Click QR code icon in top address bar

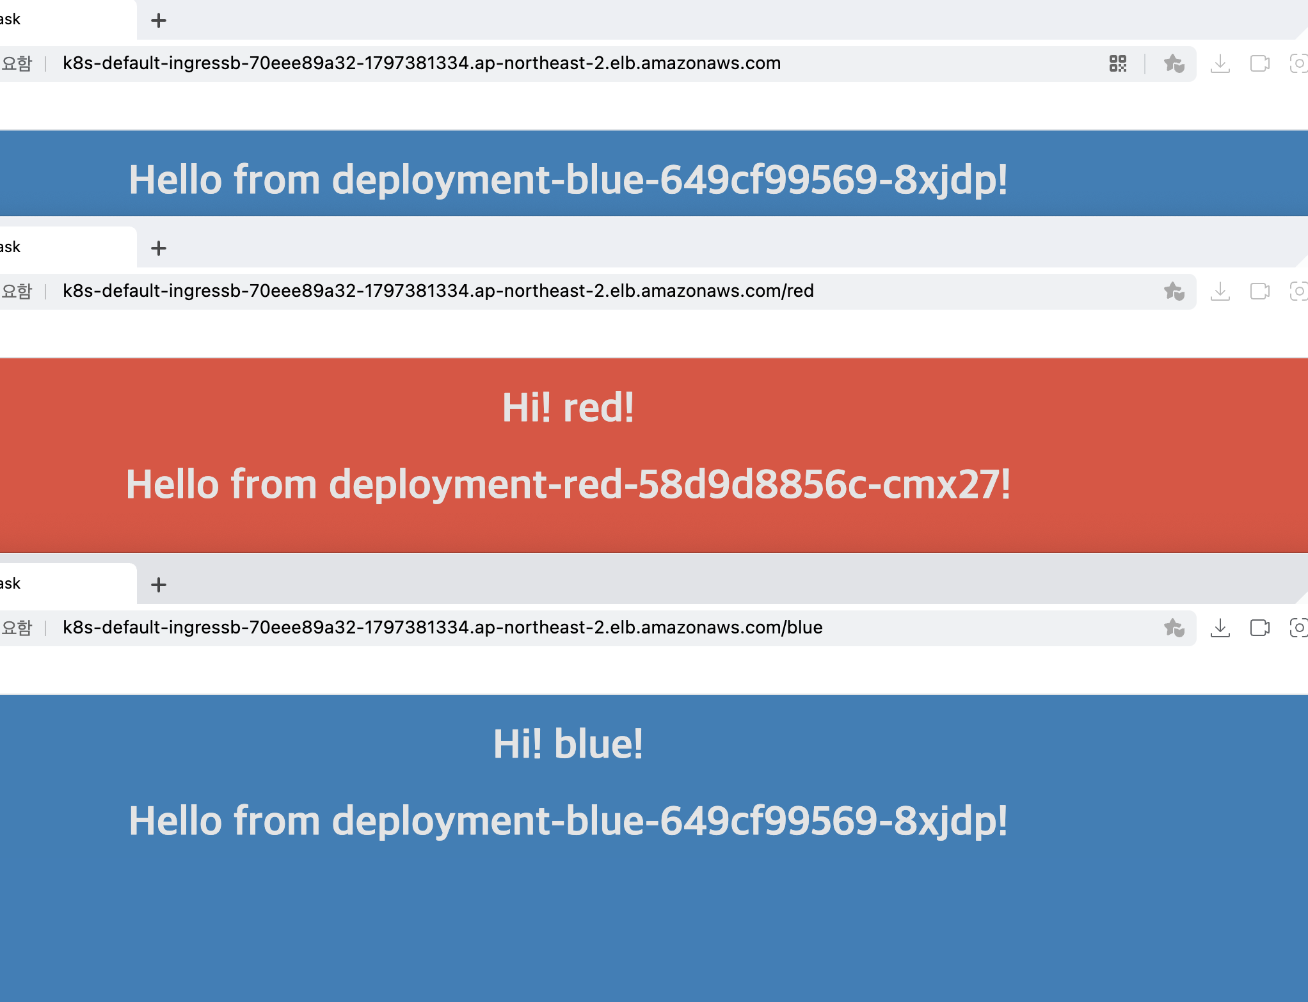1117,63
